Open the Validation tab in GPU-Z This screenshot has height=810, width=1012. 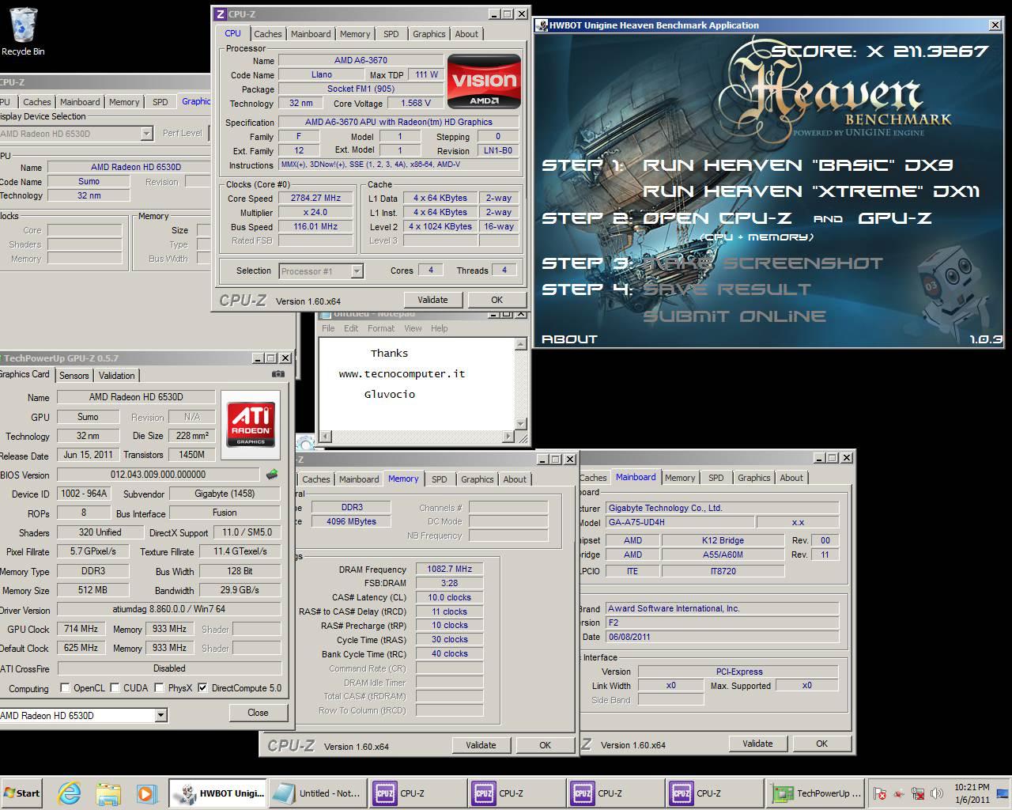116,376
